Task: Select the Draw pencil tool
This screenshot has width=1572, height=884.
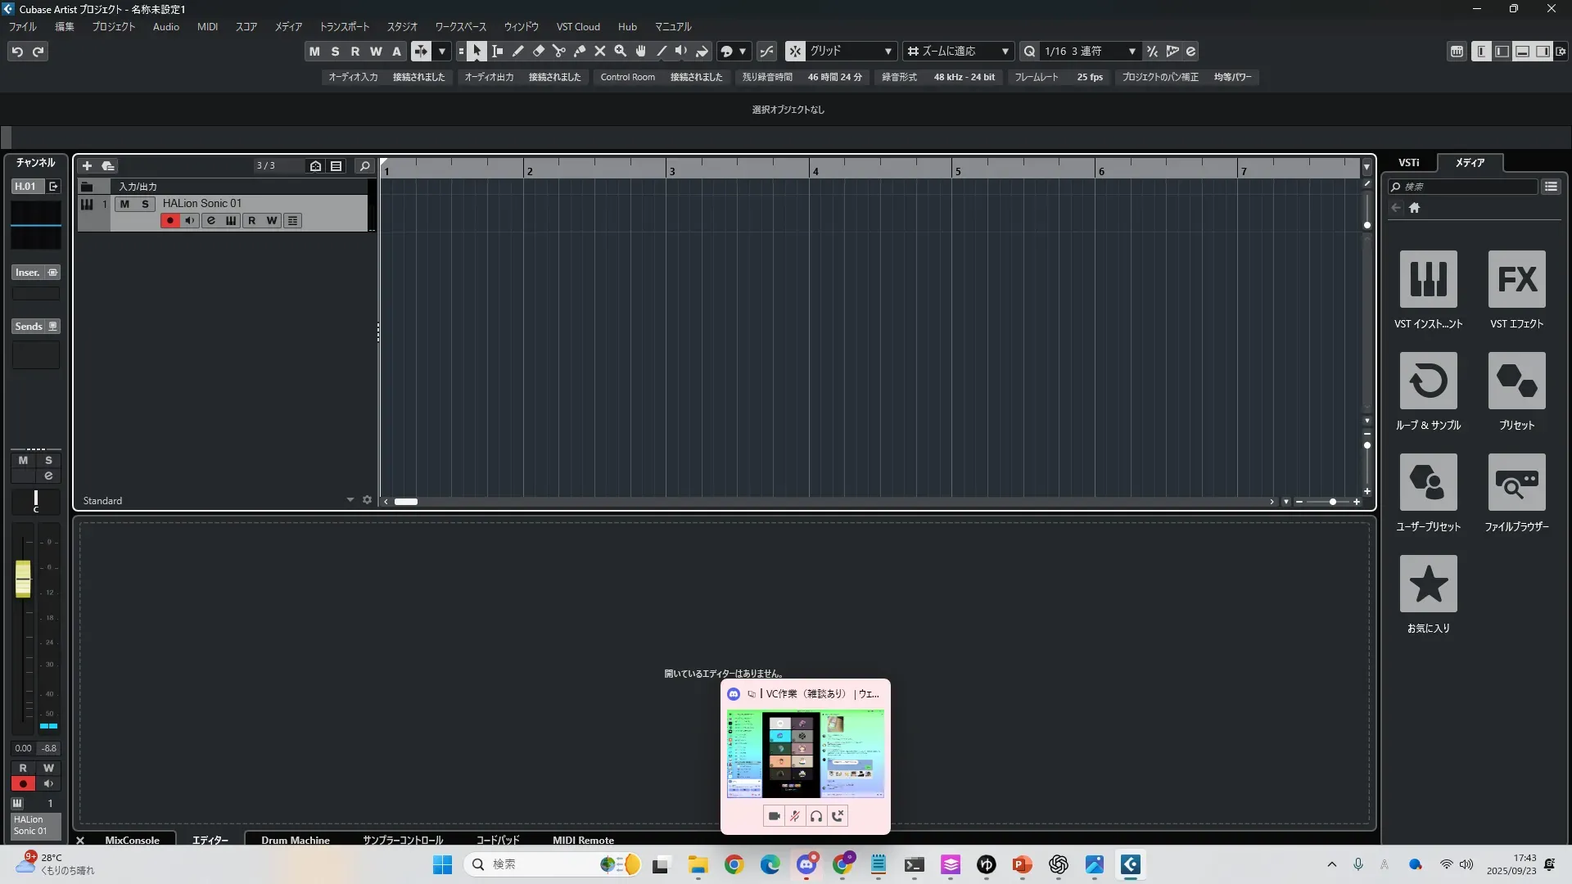Action: (517, 52)
